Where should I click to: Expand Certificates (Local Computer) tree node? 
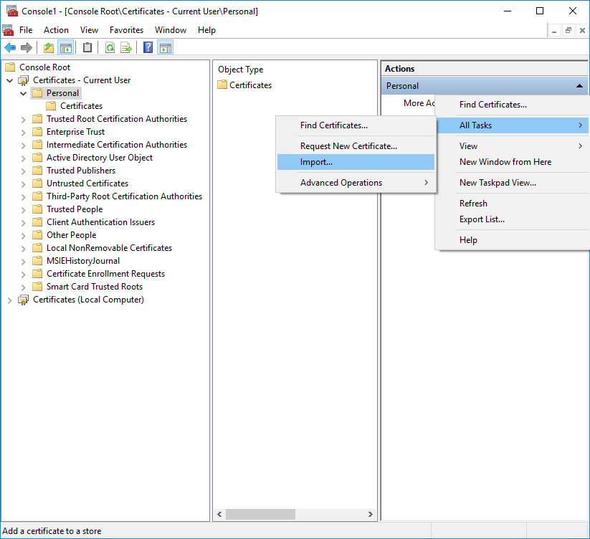click(10, 300)
